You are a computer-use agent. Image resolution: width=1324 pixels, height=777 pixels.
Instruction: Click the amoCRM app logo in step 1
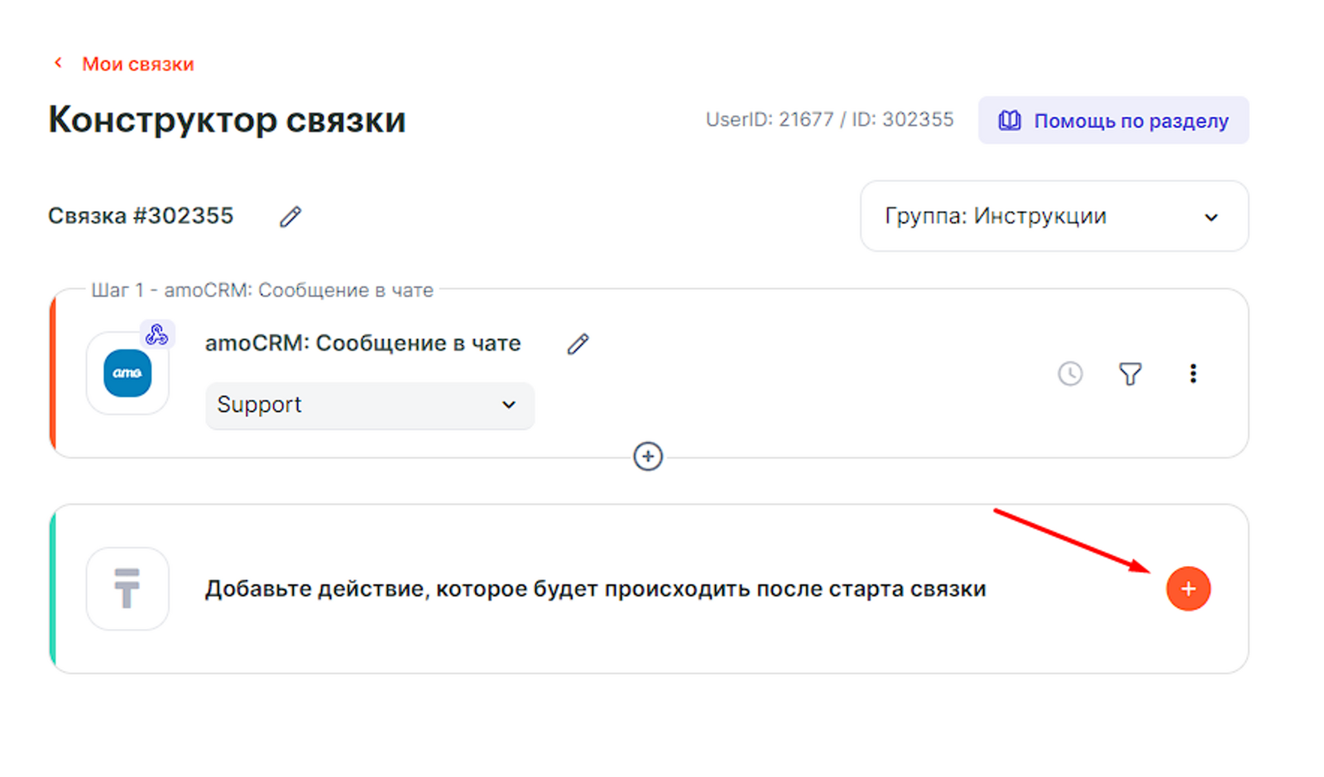[127, 373]
